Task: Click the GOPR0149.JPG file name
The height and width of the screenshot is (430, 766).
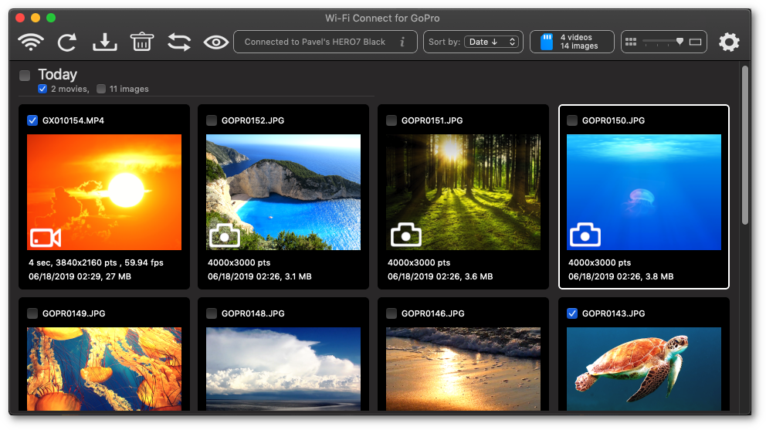Action: tap(74, 313)
